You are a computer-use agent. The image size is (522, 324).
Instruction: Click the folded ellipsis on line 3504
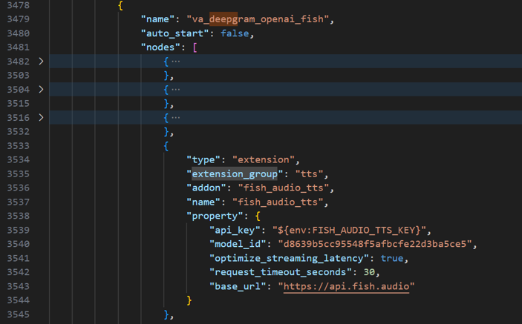point(176,90)
